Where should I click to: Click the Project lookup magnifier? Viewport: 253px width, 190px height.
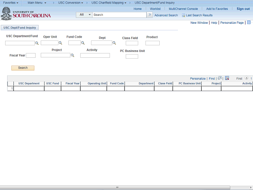coord(73,55)
